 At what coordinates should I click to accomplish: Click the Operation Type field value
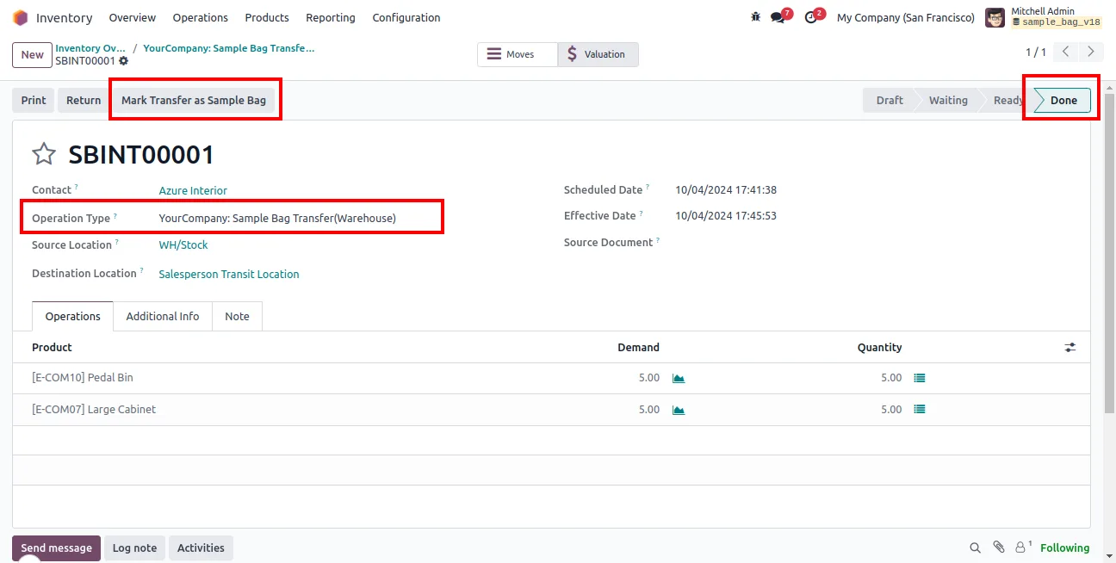click(x=277, y=219)
